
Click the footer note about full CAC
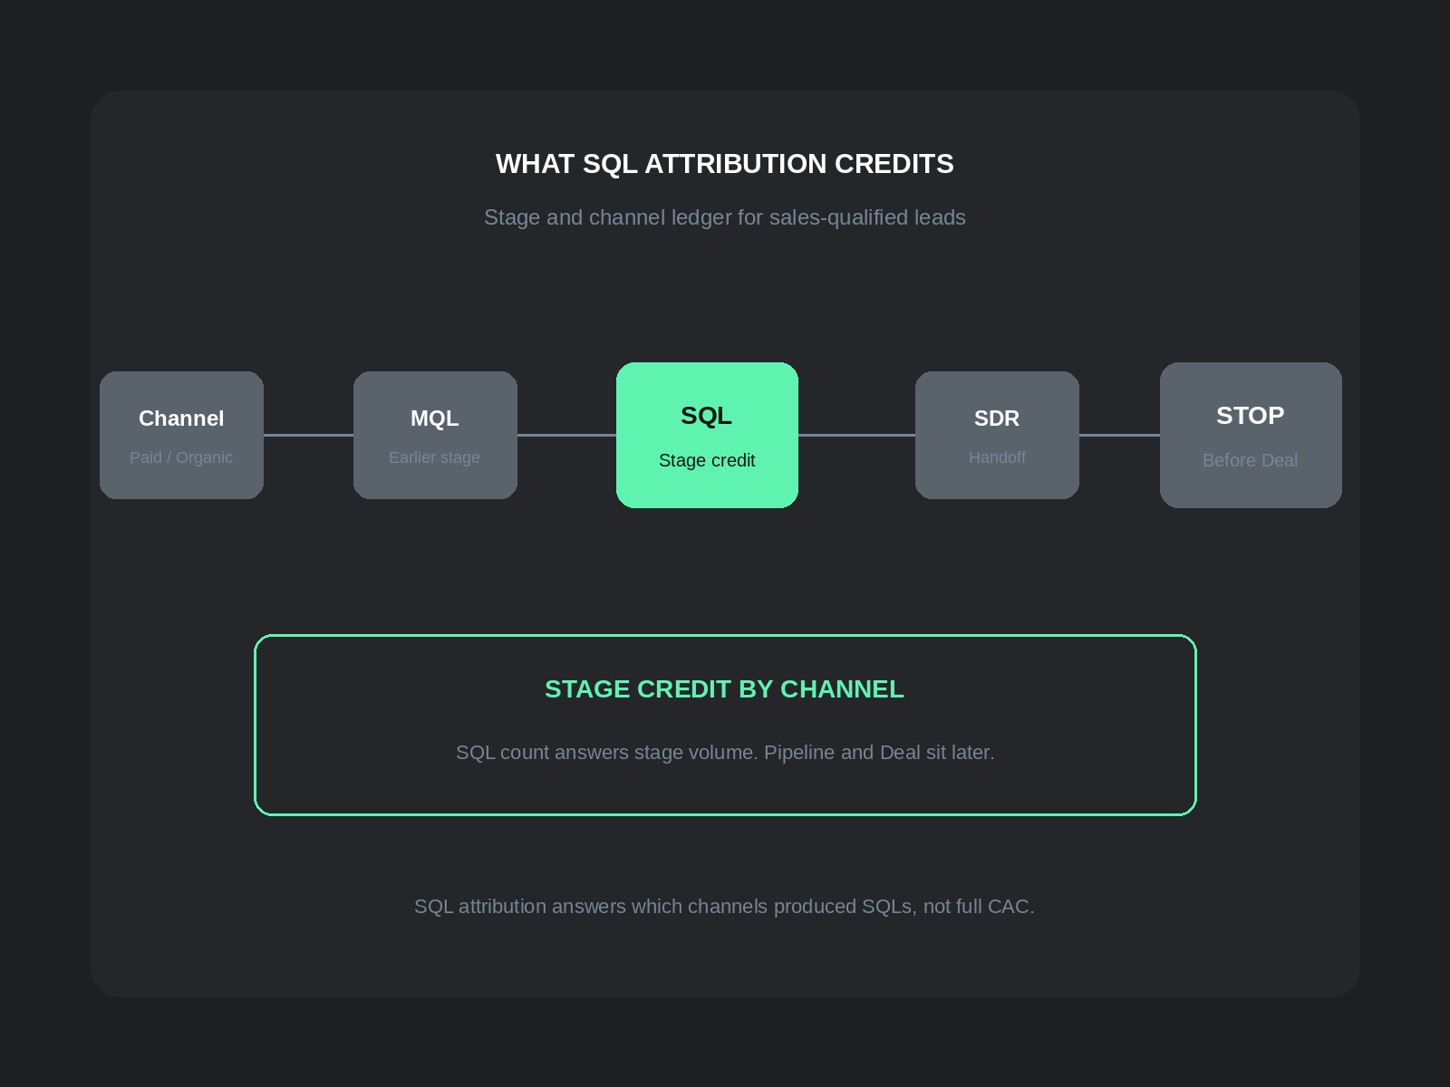725,907
